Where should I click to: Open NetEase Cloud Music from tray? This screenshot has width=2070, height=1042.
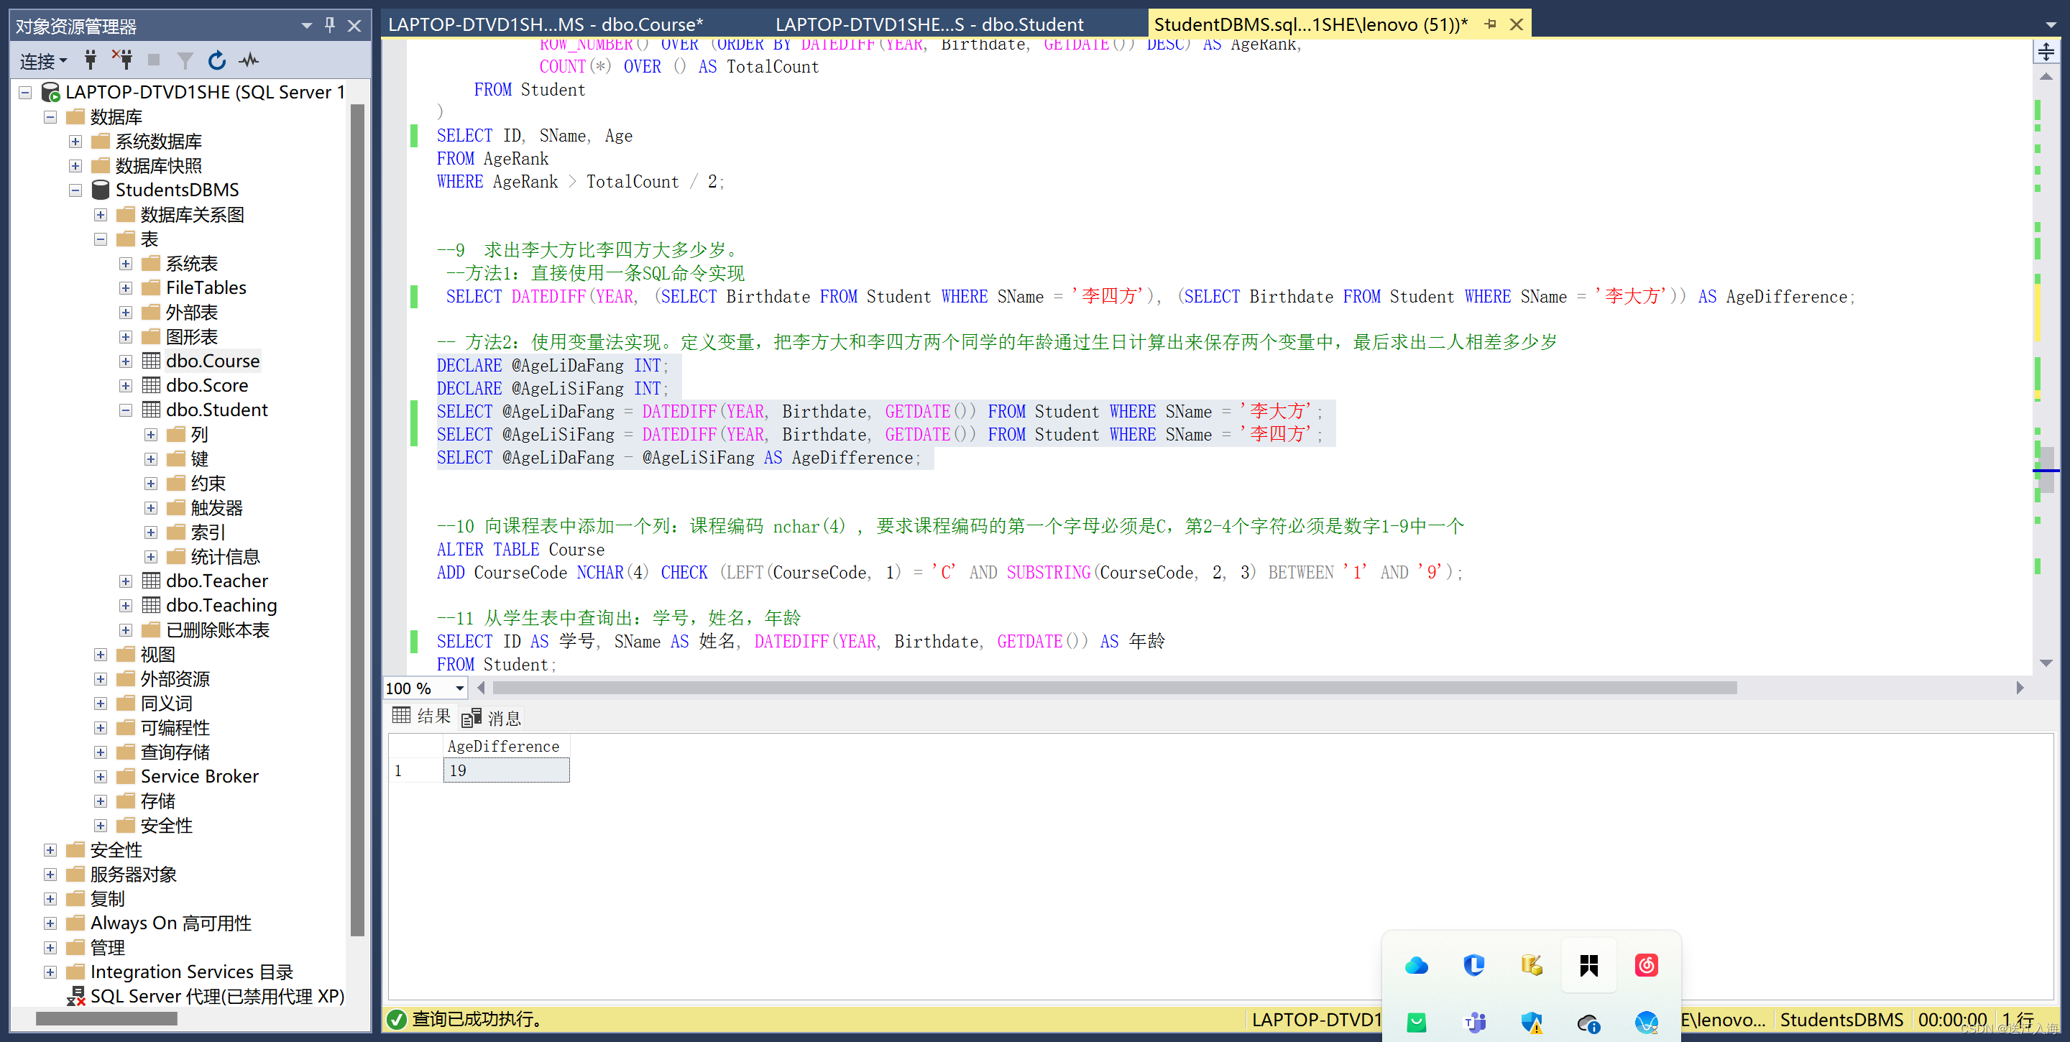[1646, 966]
